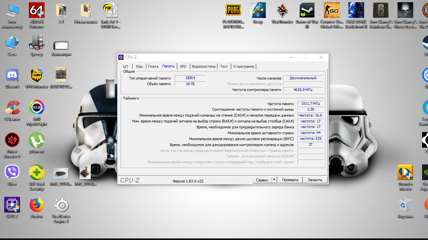Screen dimensions: 428x240
Task: Click the Закрыть button in CPU-Z
Action: (x=315, y=180)
